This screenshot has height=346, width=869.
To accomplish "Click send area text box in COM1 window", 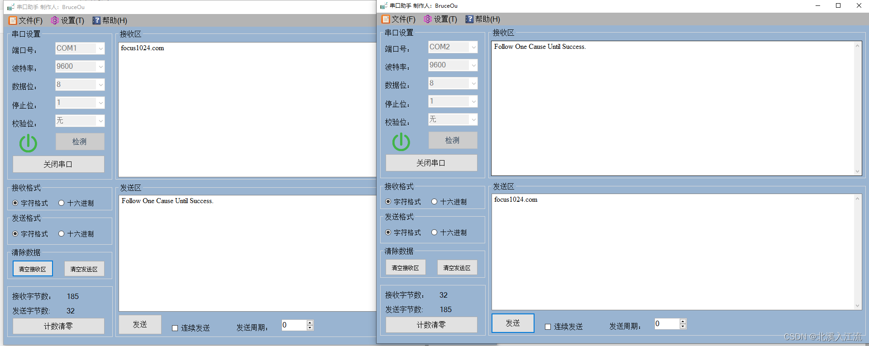I will pos(247,253).
